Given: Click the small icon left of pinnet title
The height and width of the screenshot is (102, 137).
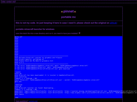Looking at the screenshot, I should pyautogui.click(x=62, y=12).
